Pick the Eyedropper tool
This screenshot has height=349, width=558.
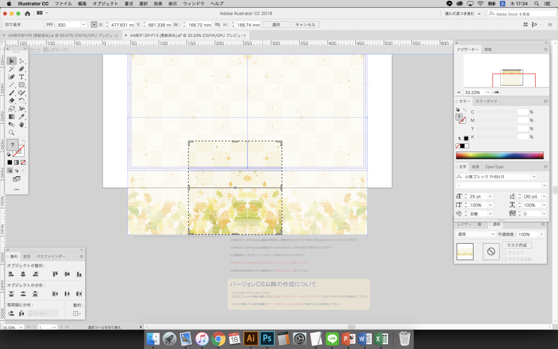(22, 116)
